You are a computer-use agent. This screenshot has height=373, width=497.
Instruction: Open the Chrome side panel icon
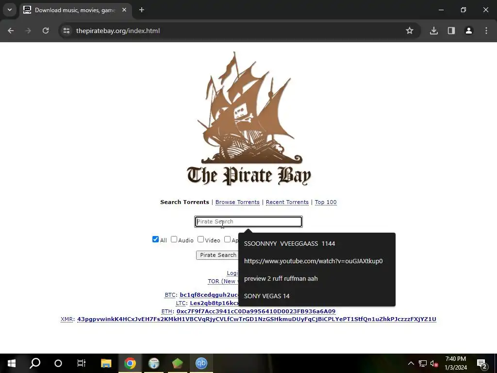[x=451, y=31]
